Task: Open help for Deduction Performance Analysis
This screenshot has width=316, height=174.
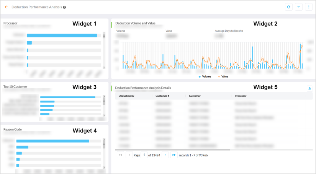Action: 64,7
